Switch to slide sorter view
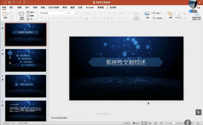 pos(150,123)
